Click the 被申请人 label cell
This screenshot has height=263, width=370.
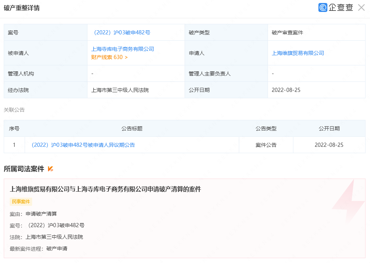46,53
